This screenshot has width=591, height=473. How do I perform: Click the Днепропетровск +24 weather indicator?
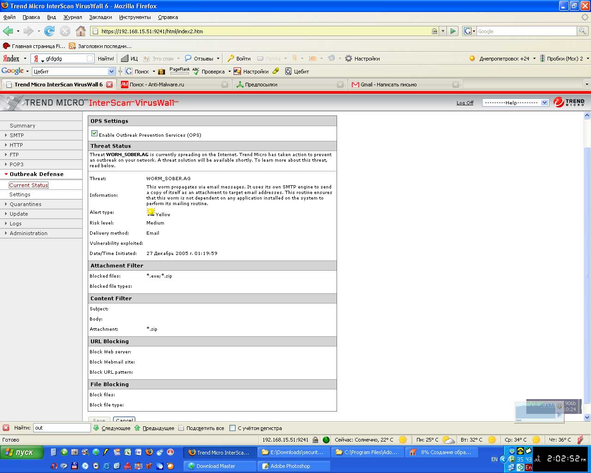tap(500, 59)
